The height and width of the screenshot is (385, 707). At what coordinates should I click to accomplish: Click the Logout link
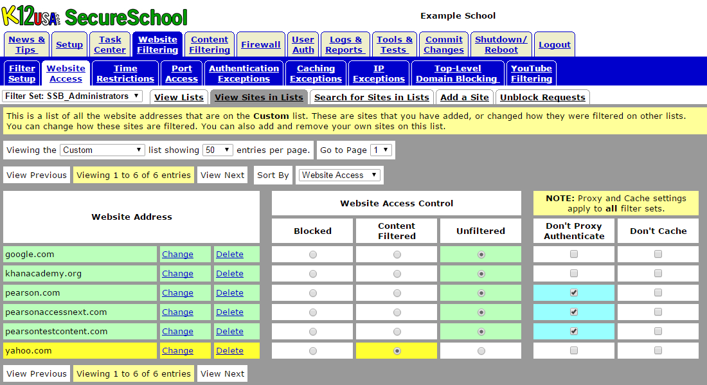(x=555, y=44)
